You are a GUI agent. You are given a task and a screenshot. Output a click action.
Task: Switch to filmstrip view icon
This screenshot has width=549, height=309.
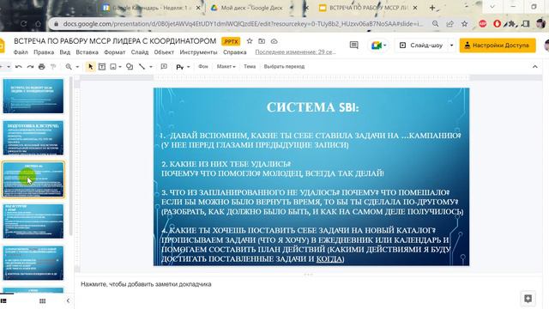tap(3, 301)
